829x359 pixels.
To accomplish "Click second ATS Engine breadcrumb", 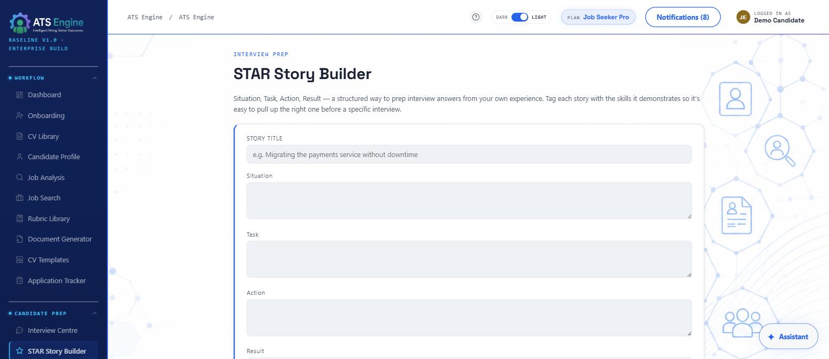I will 197,17.
